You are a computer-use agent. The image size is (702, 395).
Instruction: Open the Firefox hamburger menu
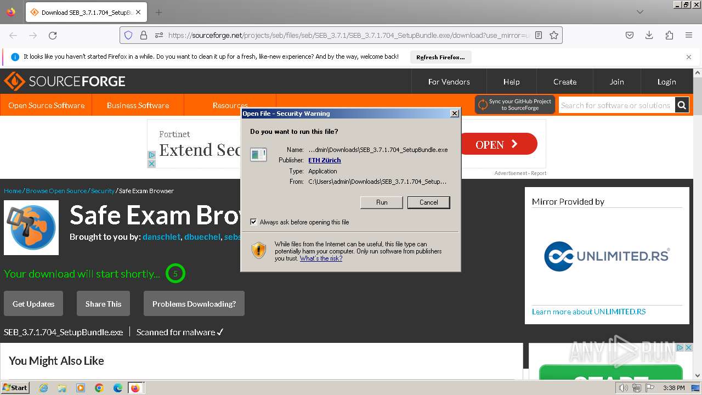coord(689,35)
